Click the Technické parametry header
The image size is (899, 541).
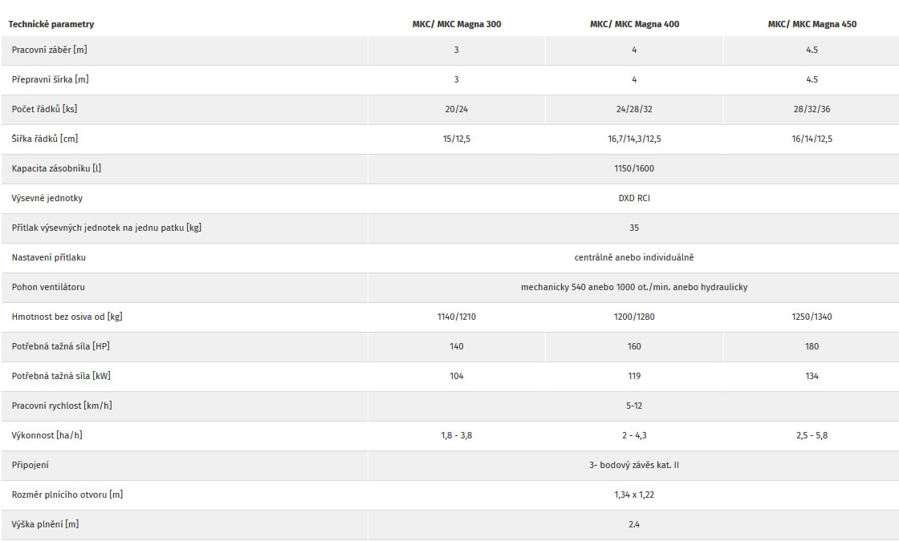coord(51,24)
